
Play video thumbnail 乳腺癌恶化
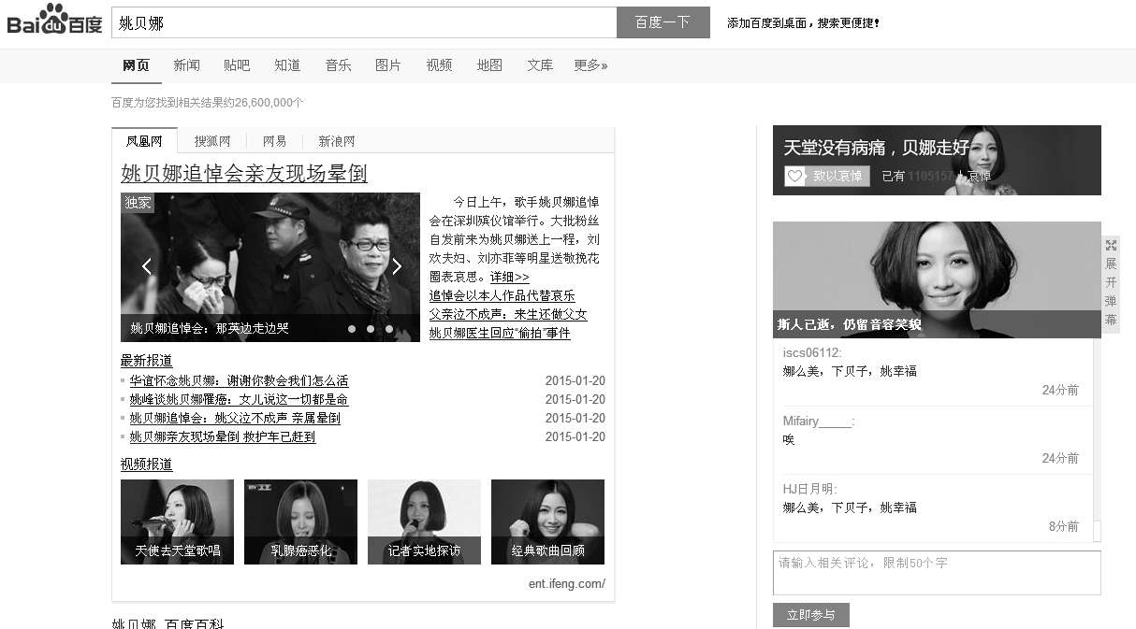click(300, 522)
